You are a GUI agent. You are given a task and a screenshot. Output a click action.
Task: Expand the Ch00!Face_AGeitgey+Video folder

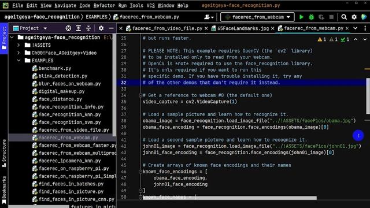point(18,53)
